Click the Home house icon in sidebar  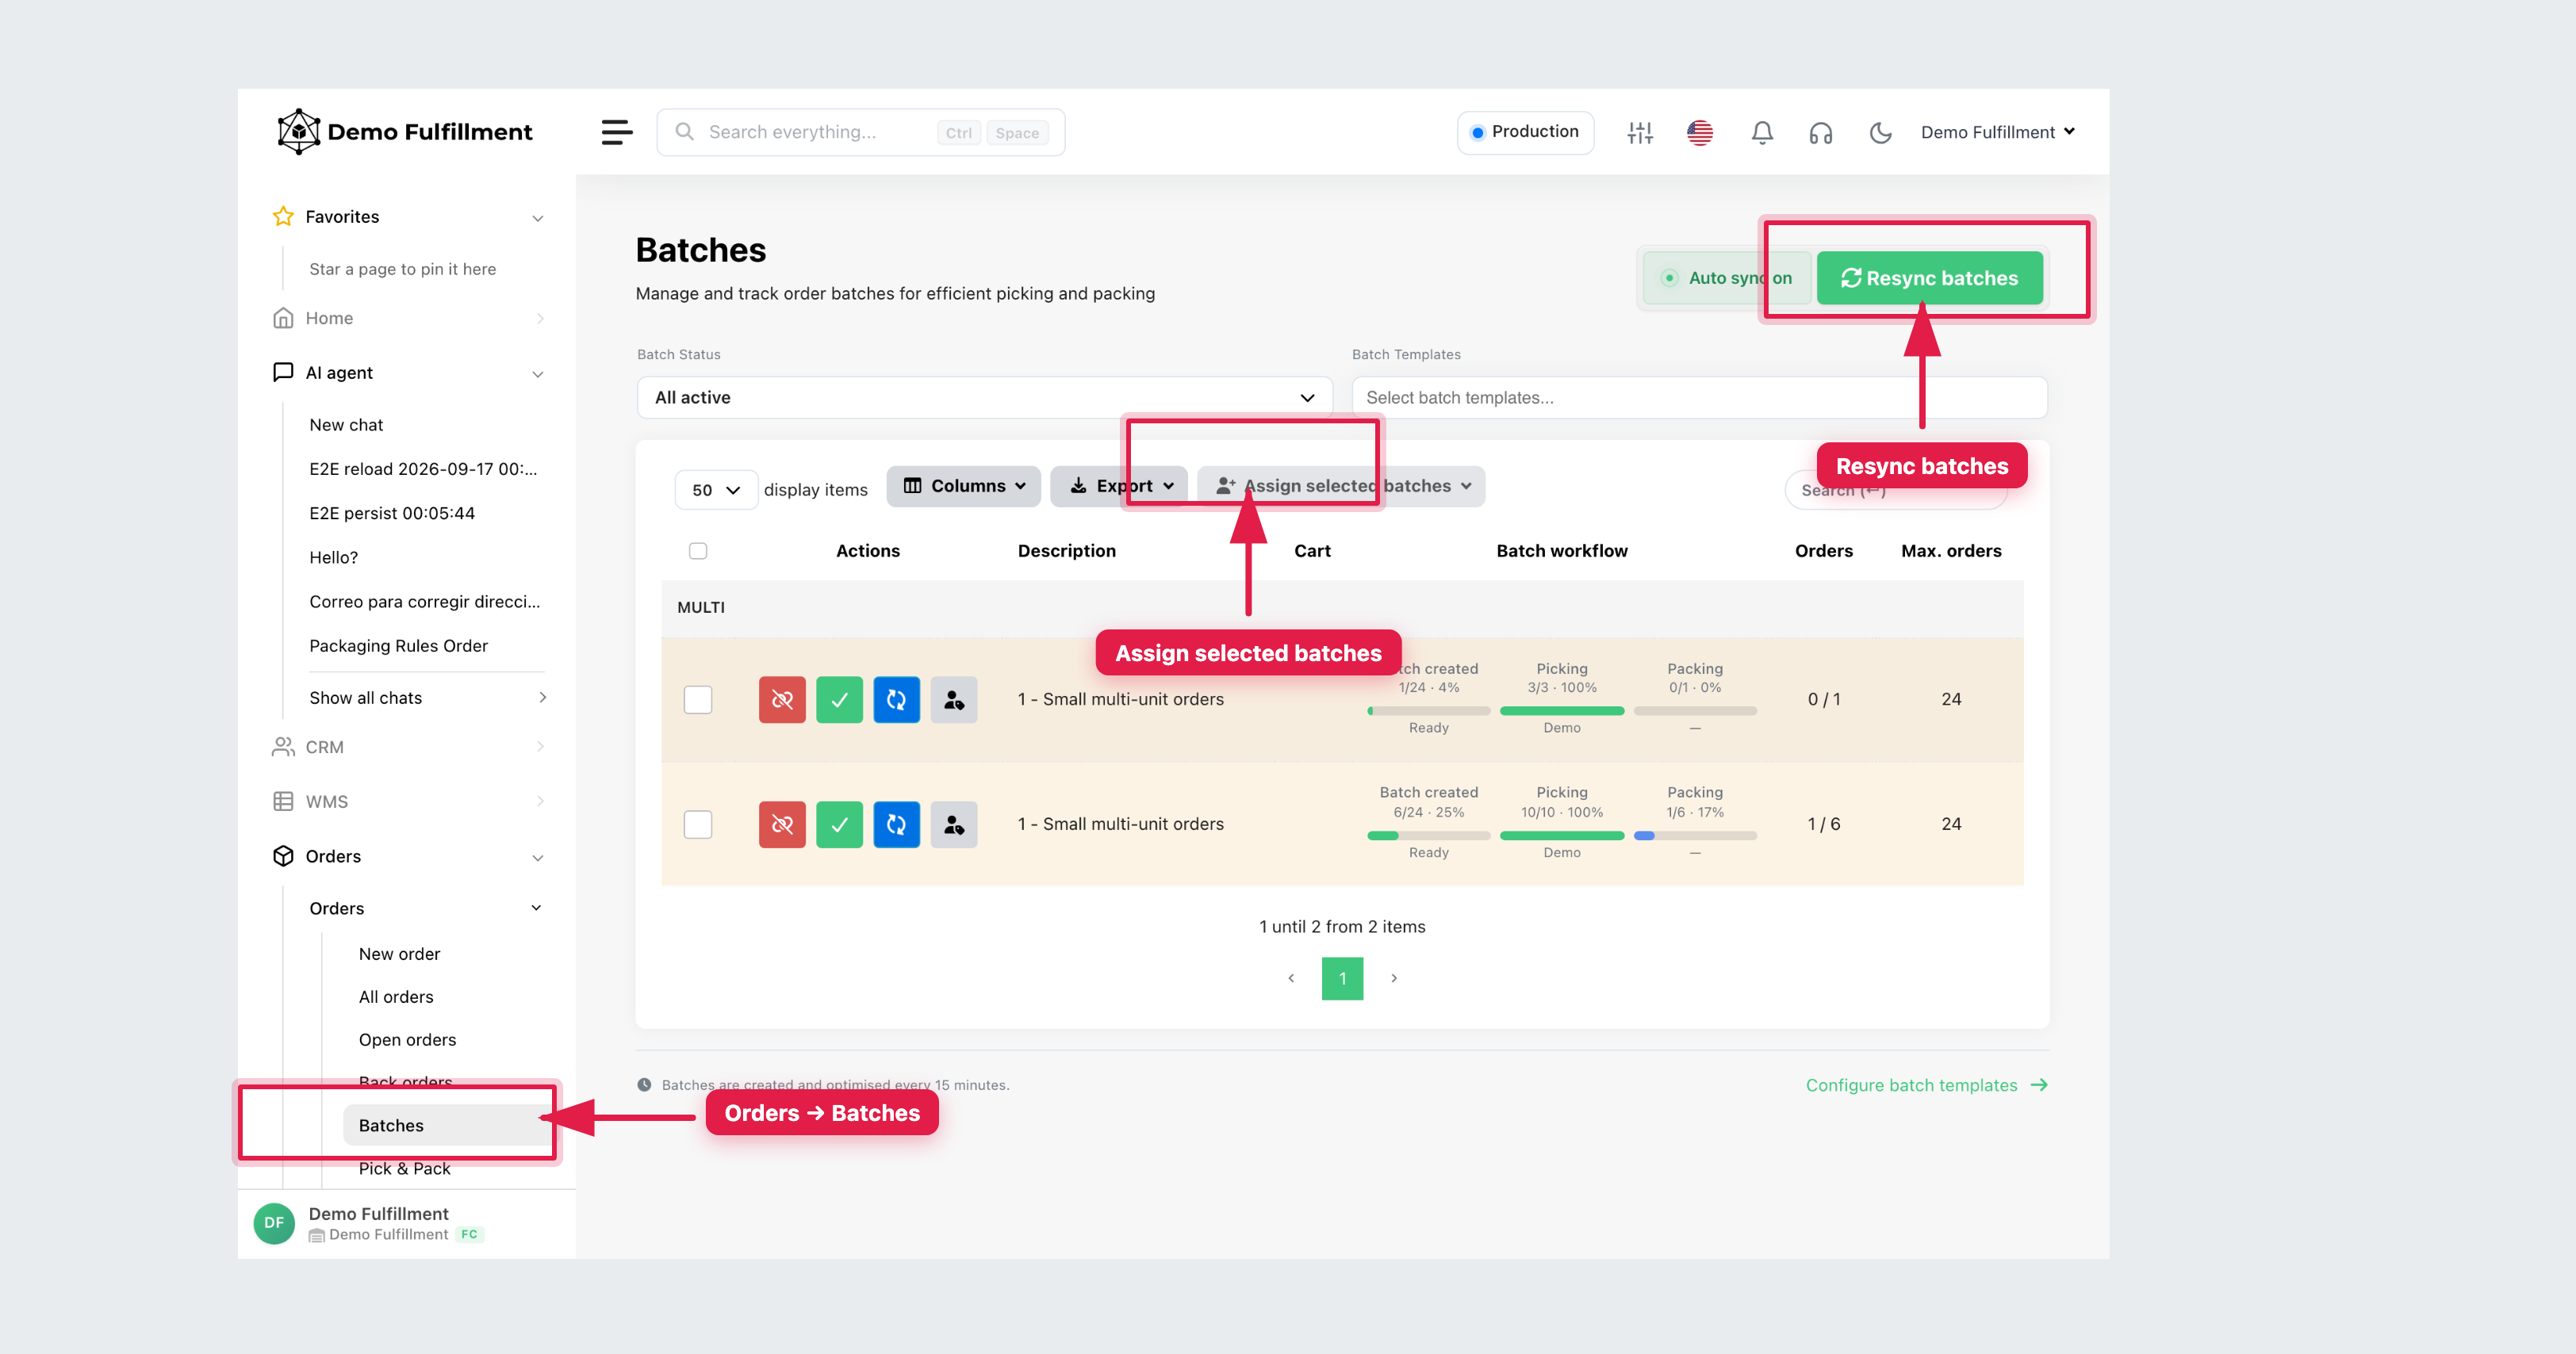[283, 318]
